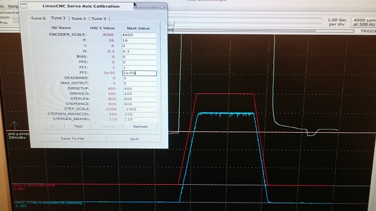Image resolution: width=376 pixels, height=211 pixels.
Task: Click the STEPGEN_MAXVEL next value field
Action: point(140,120)
